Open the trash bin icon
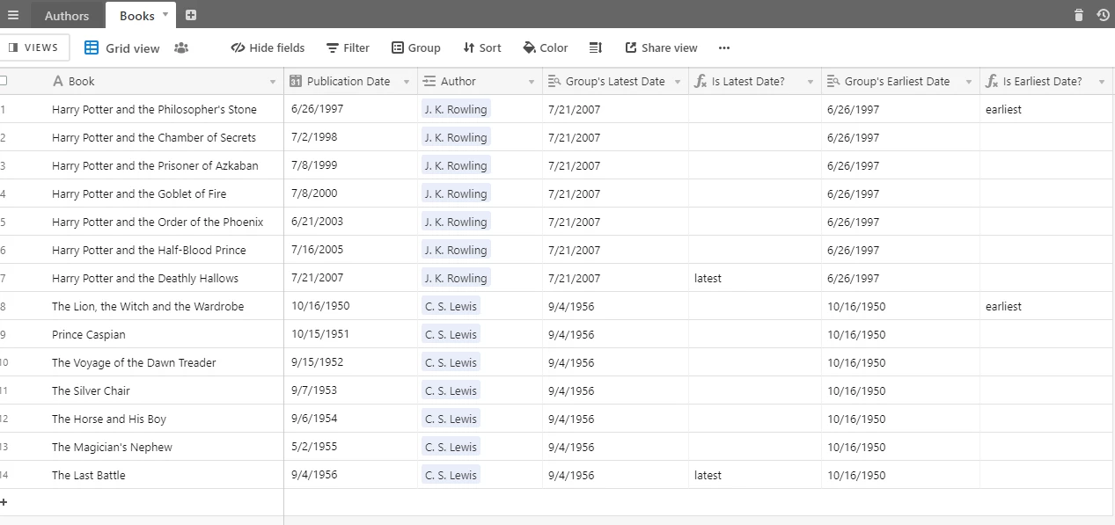The image size is (1115, 525). [1079, 15]
